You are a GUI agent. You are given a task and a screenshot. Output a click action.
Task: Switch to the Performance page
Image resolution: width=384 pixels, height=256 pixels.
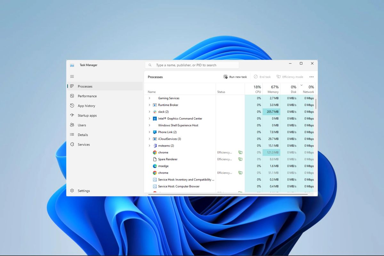(x=105, y=96)
